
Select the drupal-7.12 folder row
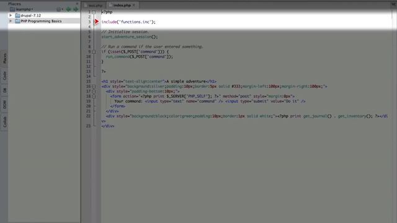[x=44, y=15]
